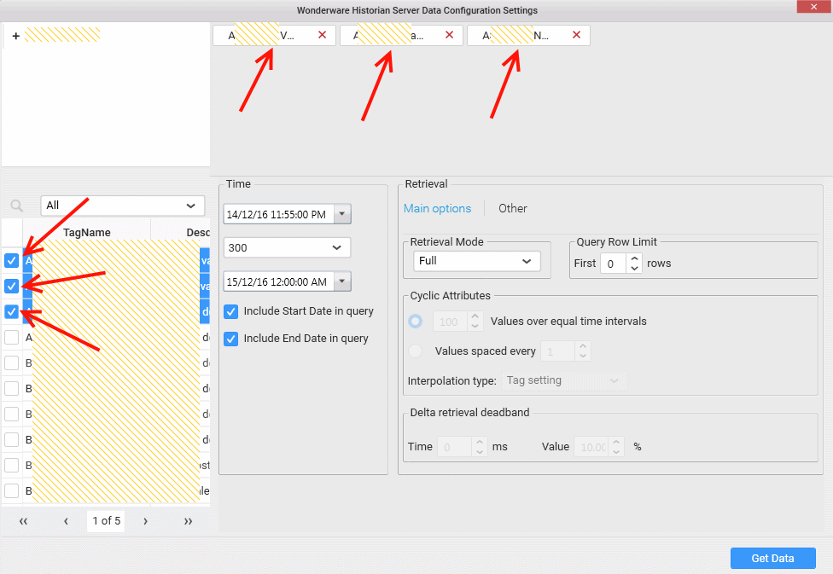Expand the tree node with the plus sign
The image size is (833, 574).
click(16, 36)
